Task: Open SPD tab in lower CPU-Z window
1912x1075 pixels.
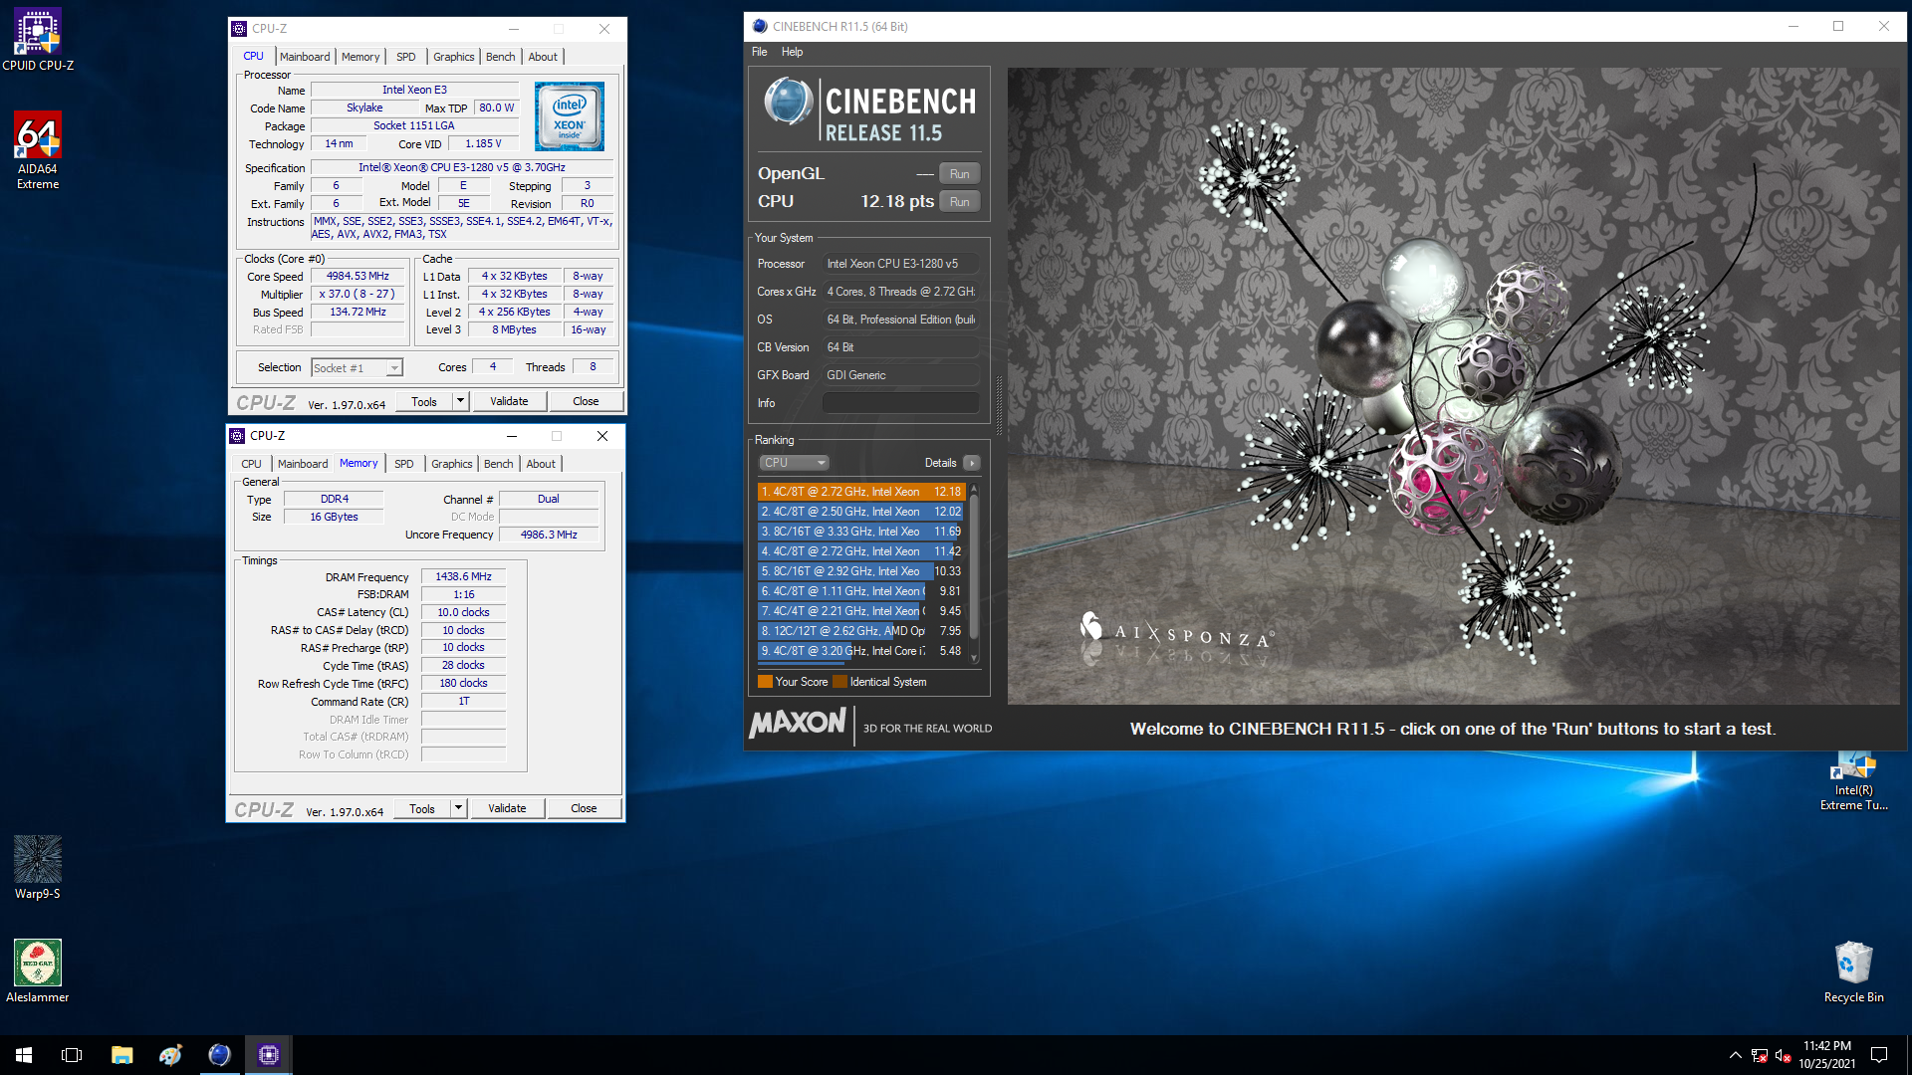Action: click(x=403, y=464)
